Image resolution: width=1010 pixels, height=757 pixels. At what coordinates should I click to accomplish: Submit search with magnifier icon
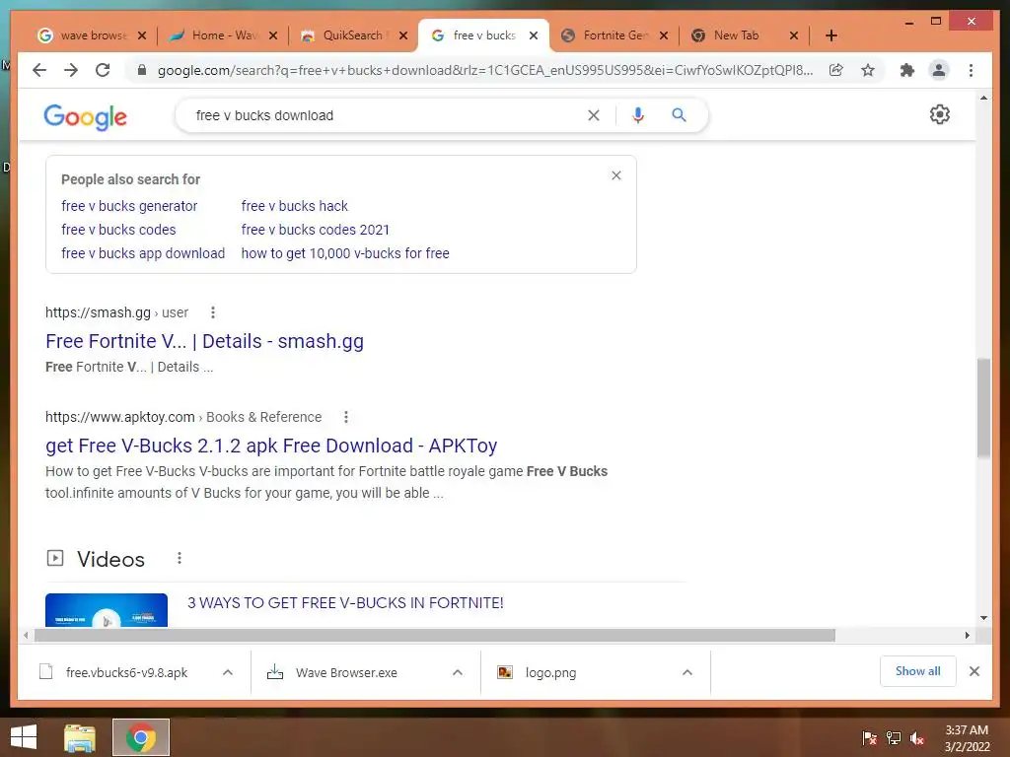pyautogui.click(x=679, y=115)
